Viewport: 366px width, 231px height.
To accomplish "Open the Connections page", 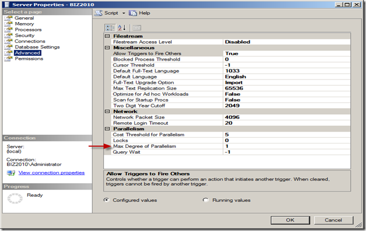I will [x=30, y=41].
